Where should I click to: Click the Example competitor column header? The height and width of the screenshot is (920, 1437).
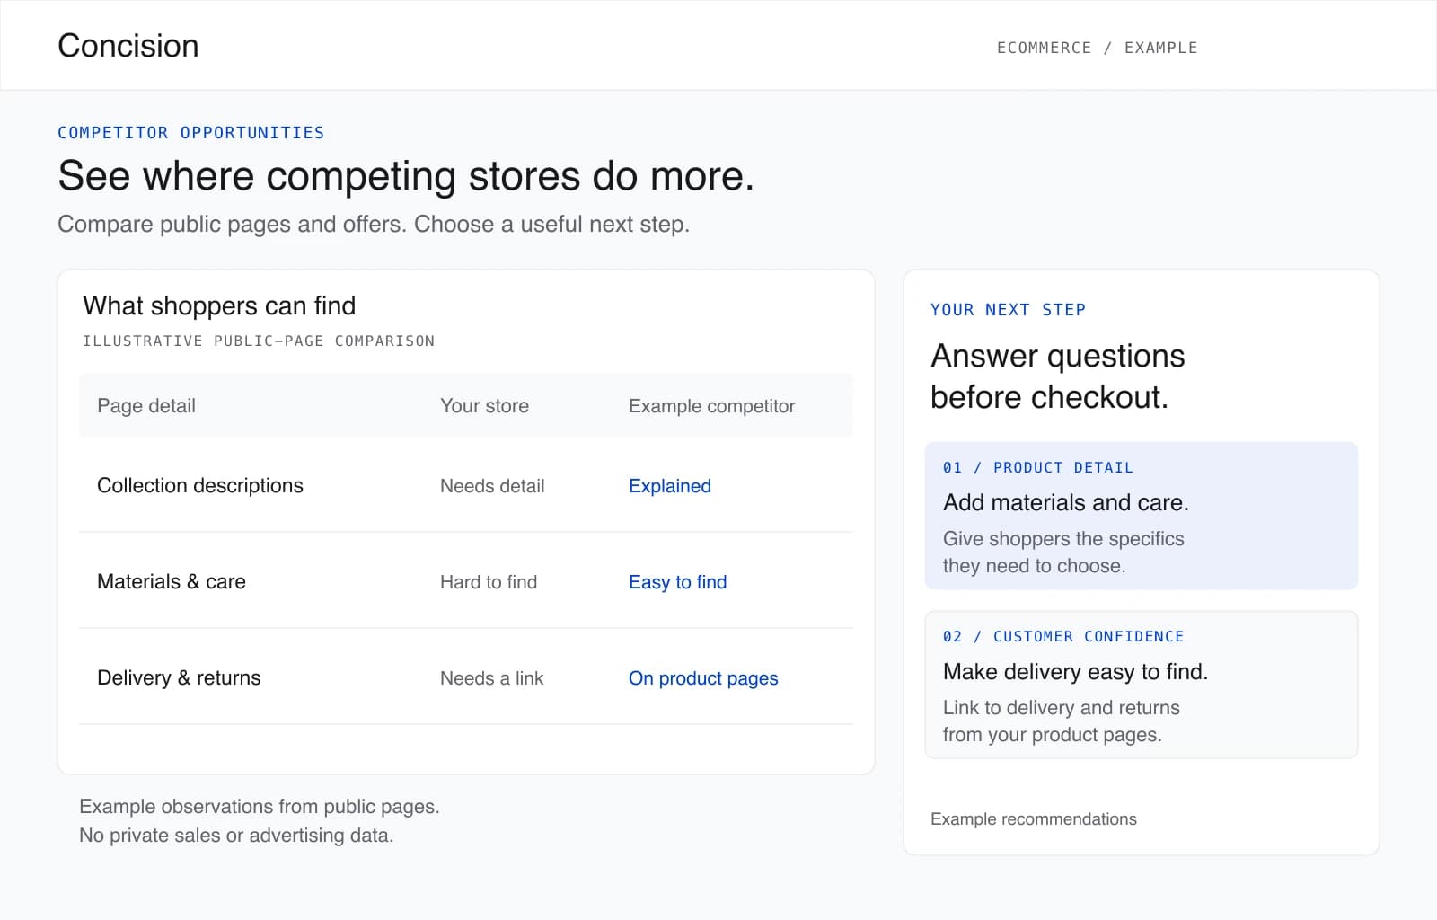coord(712,406)
